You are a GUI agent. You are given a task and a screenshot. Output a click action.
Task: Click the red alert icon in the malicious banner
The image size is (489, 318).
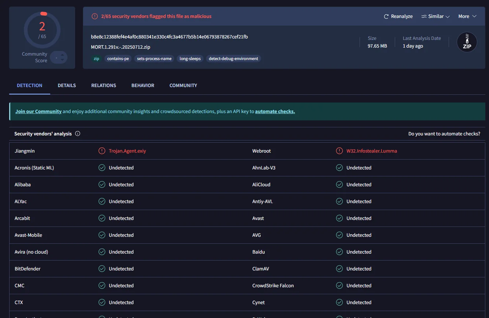tap(95, 16)
